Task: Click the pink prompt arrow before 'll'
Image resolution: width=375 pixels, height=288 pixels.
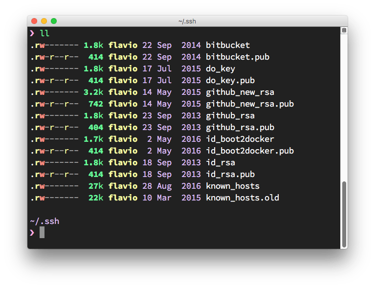Action: tap(32, 33)
